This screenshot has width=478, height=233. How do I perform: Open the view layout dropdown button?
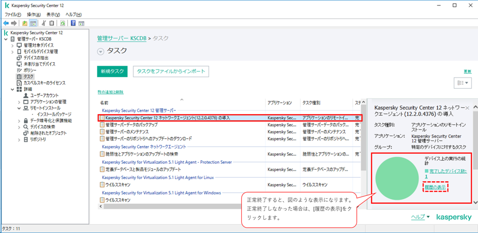tap(462, 83)
